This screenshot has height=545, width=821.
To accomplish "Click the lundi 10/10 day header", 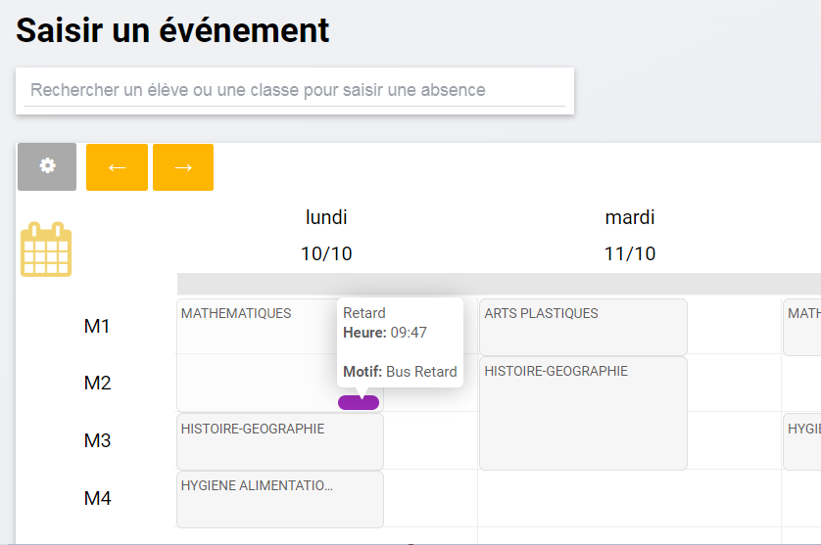I will [x=326, y=236].
